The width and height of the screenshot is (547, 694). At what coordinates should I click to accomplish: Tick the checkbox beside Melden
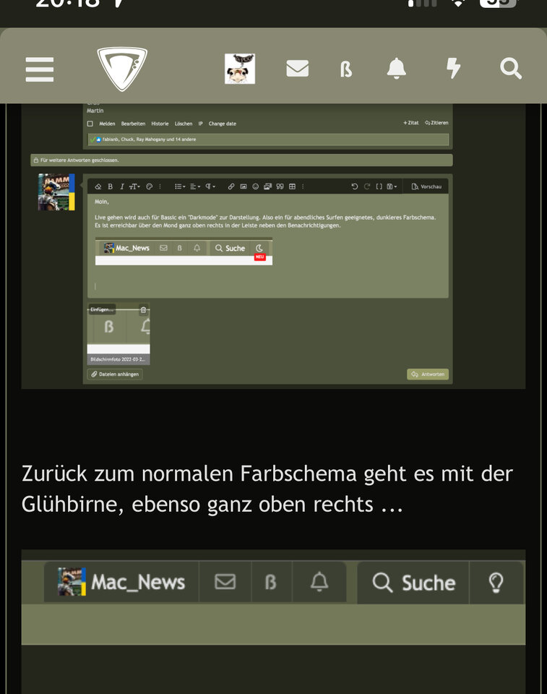[x=90, y=124]
